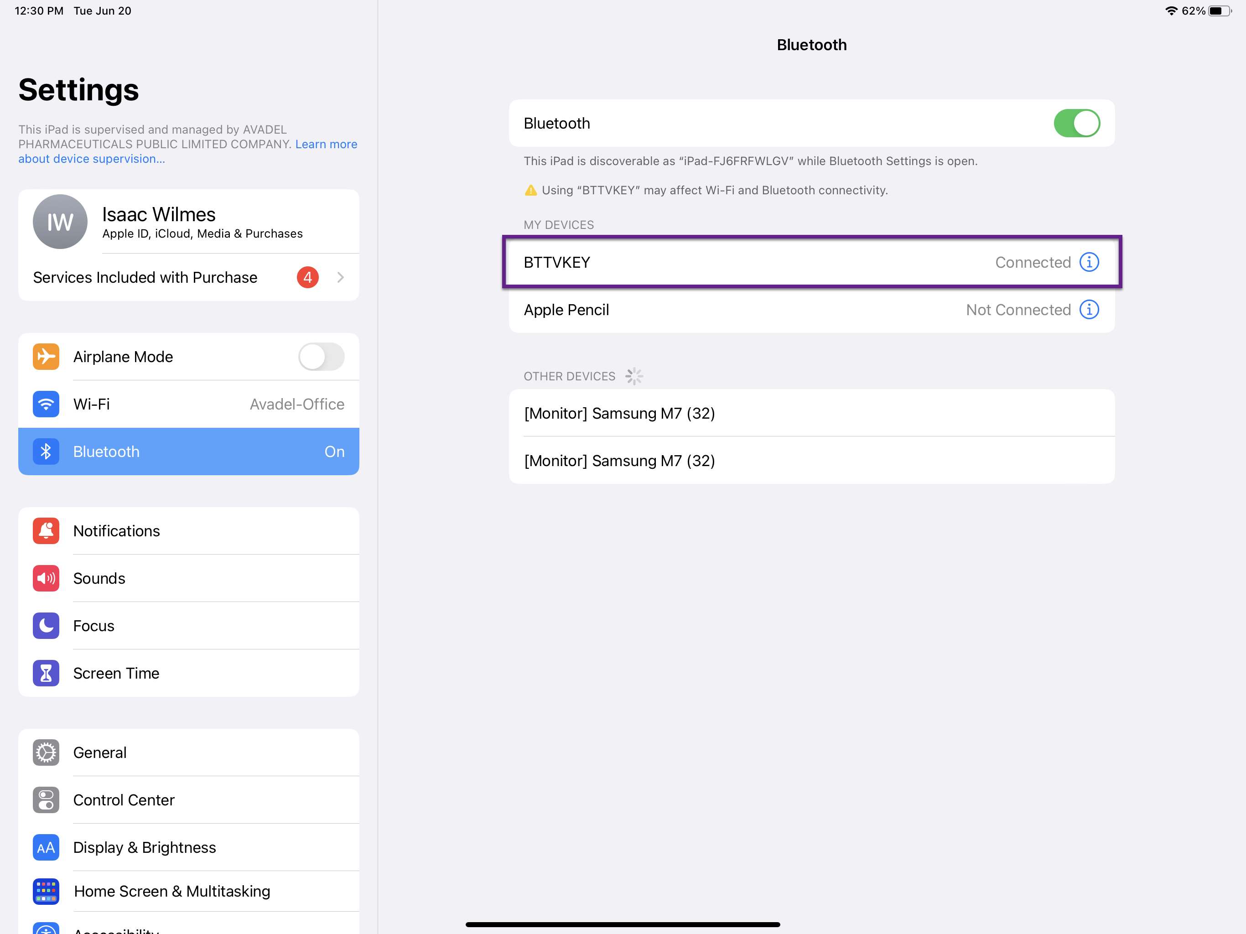This screenshot has height=934, width=1246.
Task: Open Control Center settings
Action: point(189,799)
